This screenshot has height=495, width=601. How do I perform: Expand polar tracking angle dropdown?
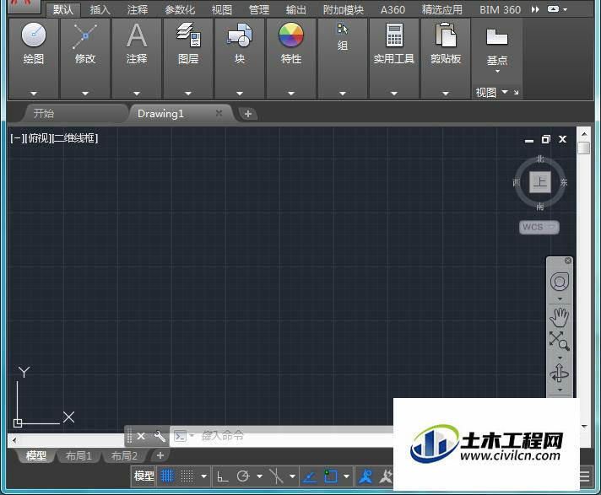pos(259,476)
